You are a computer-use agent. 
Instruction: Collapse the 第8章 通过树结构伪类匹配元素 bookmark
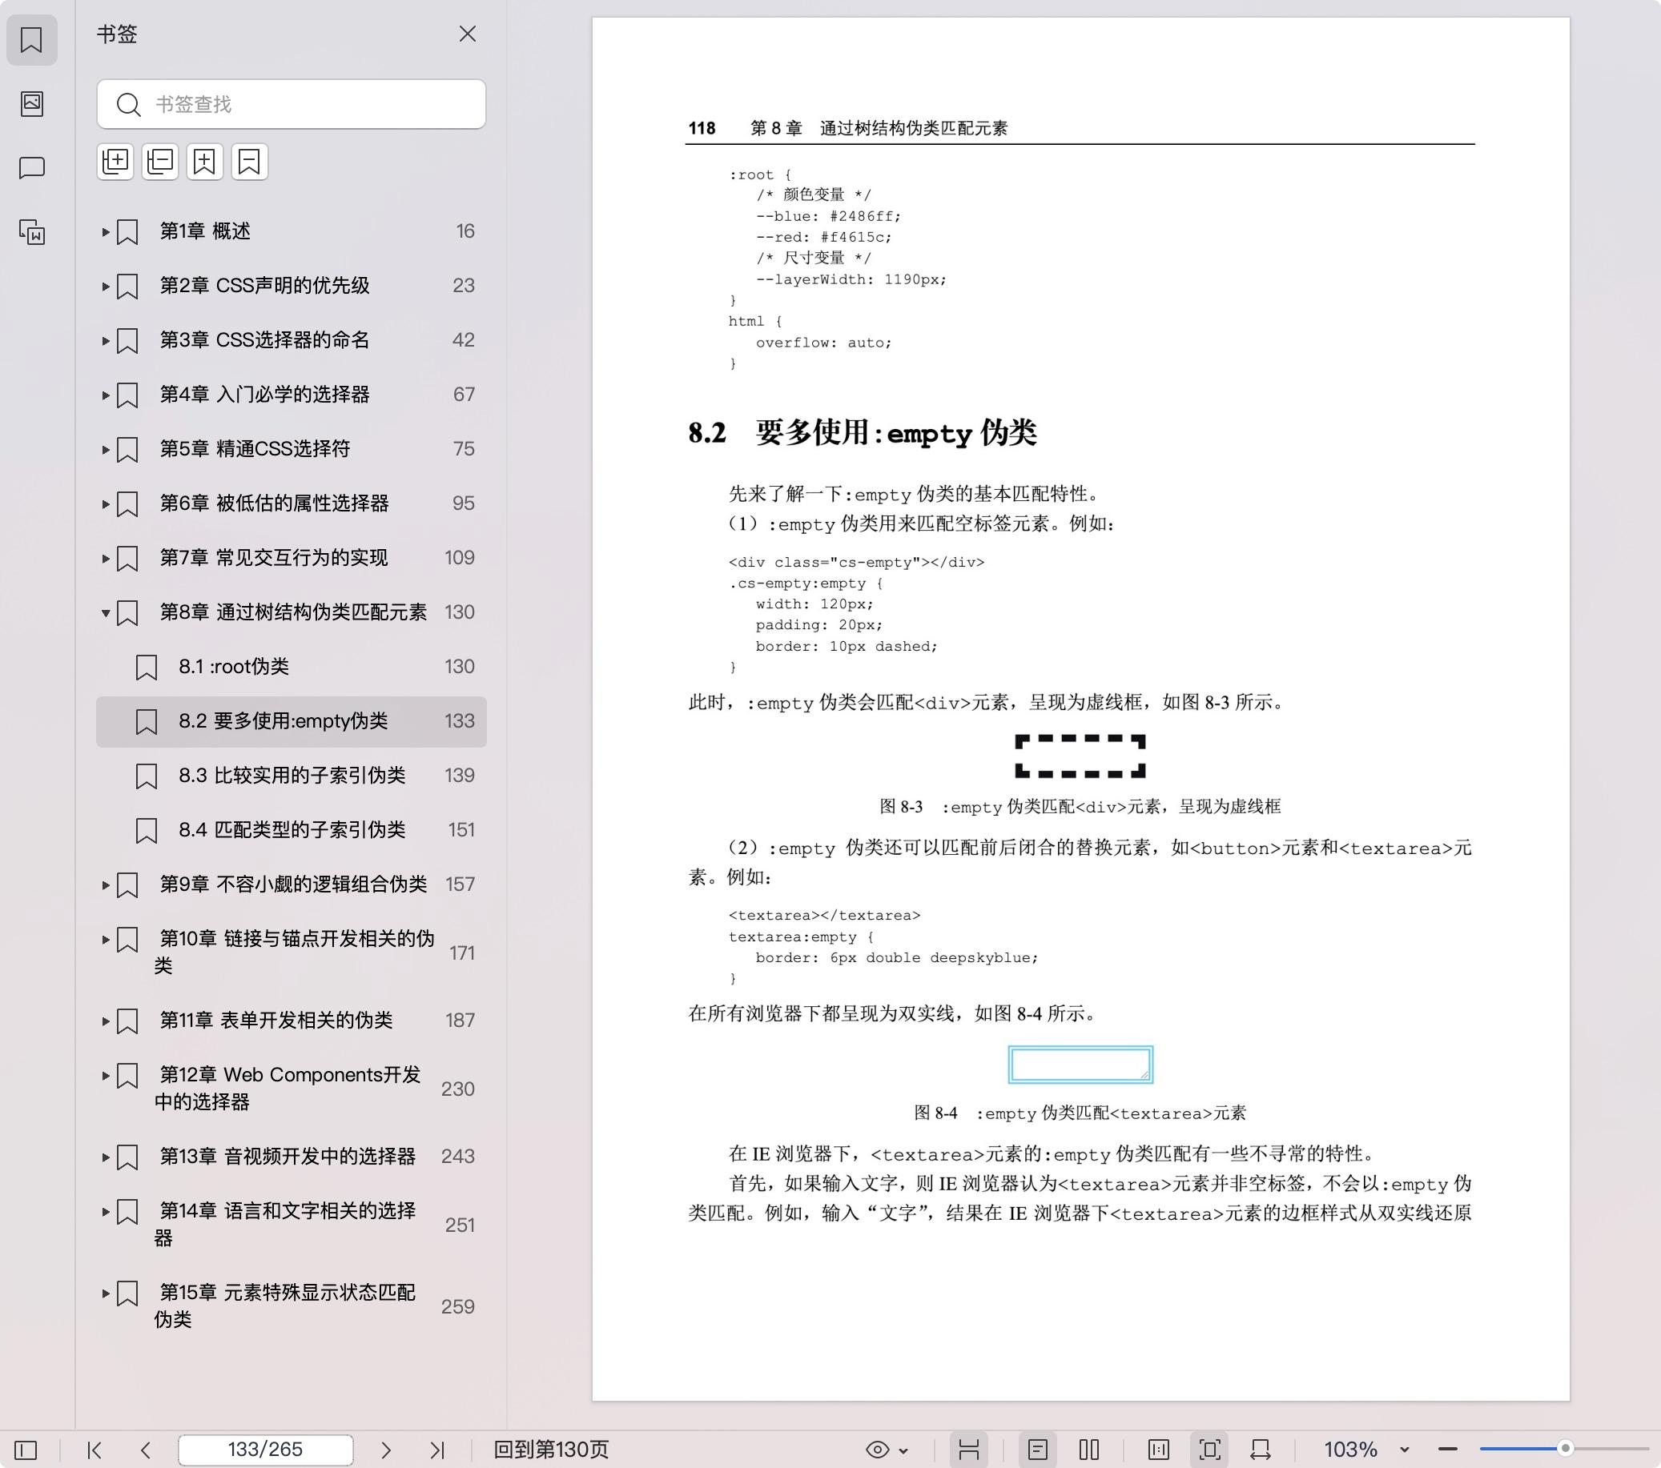point(106,612)
